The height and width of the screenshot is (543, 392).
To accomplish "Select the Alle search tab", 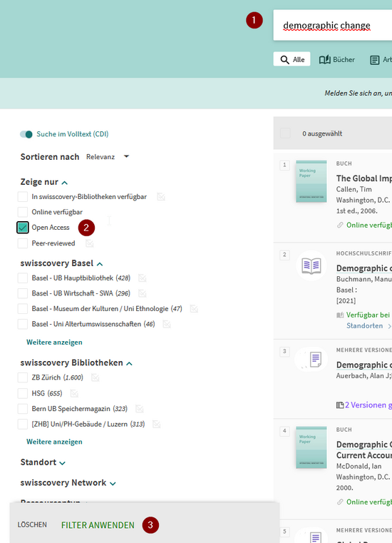I will (292, 59).
